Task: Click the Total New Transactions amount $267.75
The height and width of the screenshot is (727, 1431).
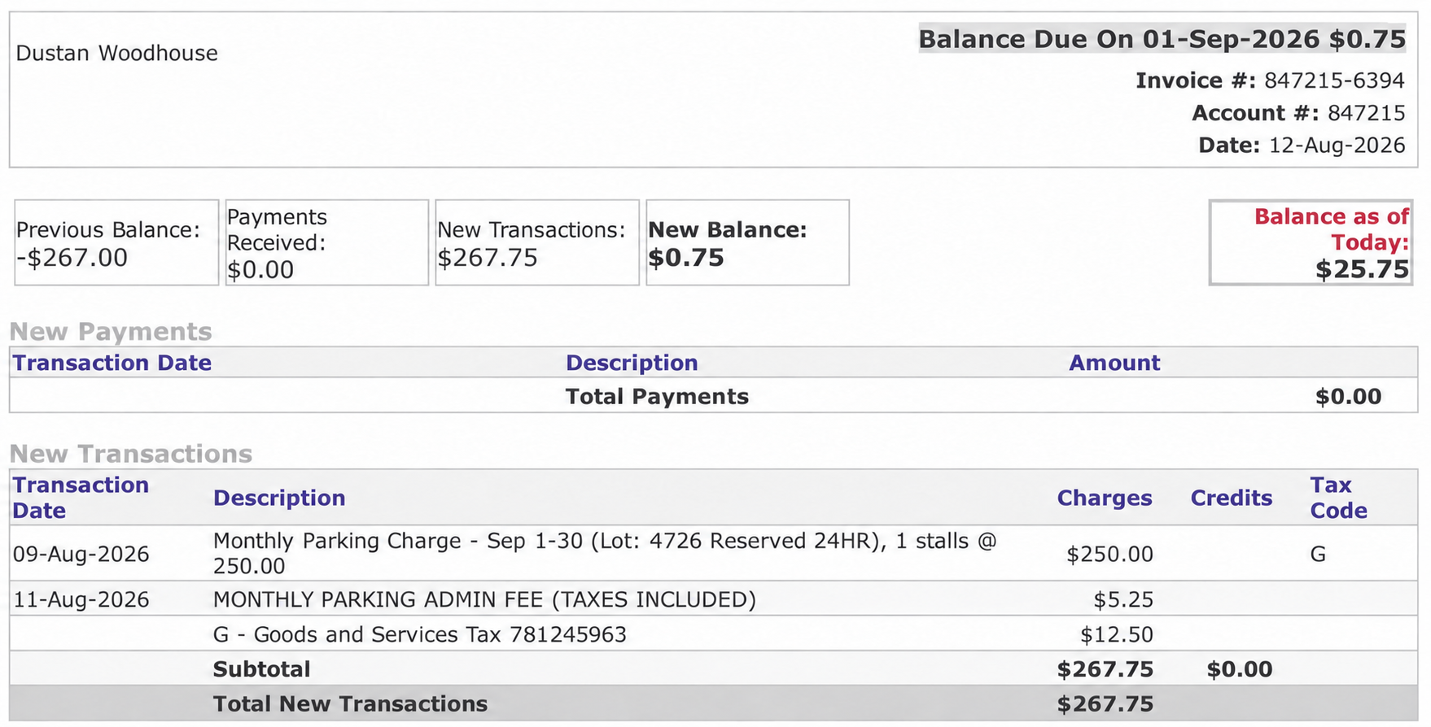Action: (1105, 703)
